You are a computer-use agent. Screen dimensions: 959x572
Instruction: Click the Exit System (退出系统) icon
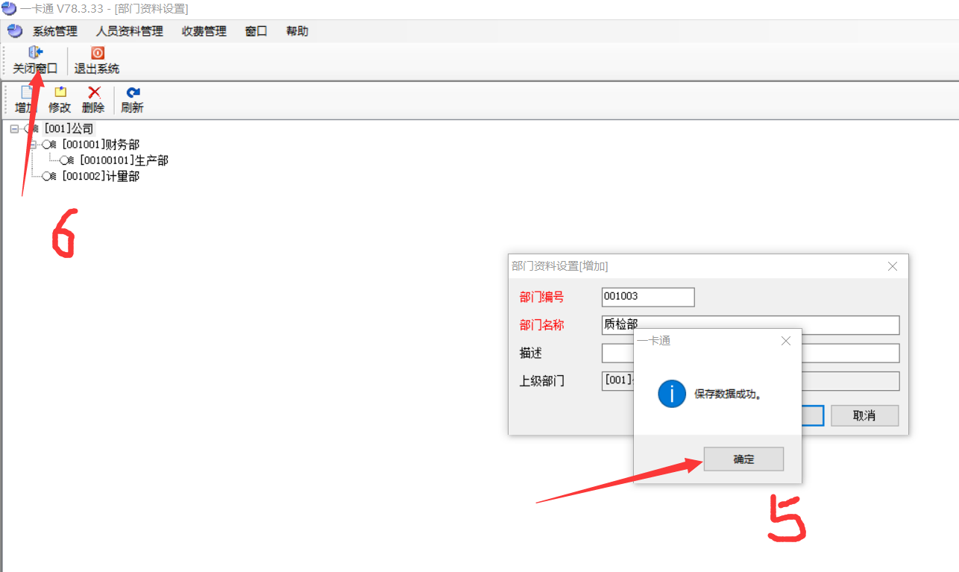click(x=97, y=53)
